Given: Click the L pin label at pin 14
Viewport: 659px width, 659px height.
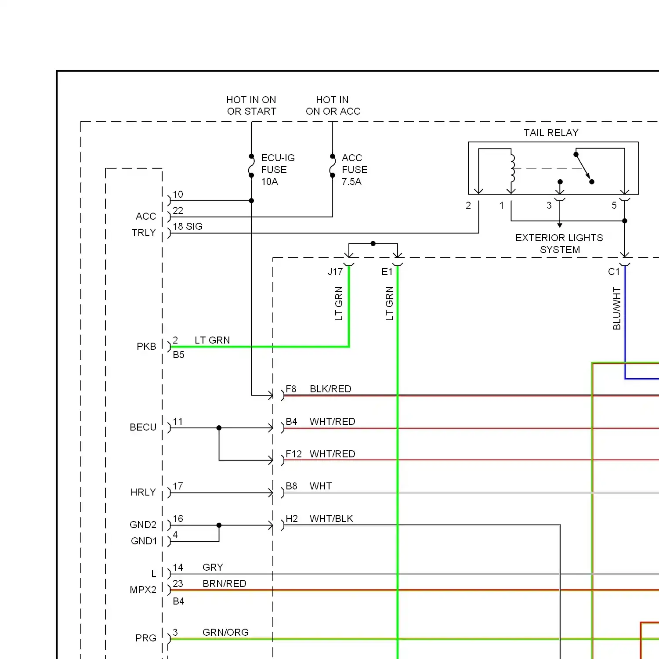Looking at the screenshot, I should (x=154, y=574).
